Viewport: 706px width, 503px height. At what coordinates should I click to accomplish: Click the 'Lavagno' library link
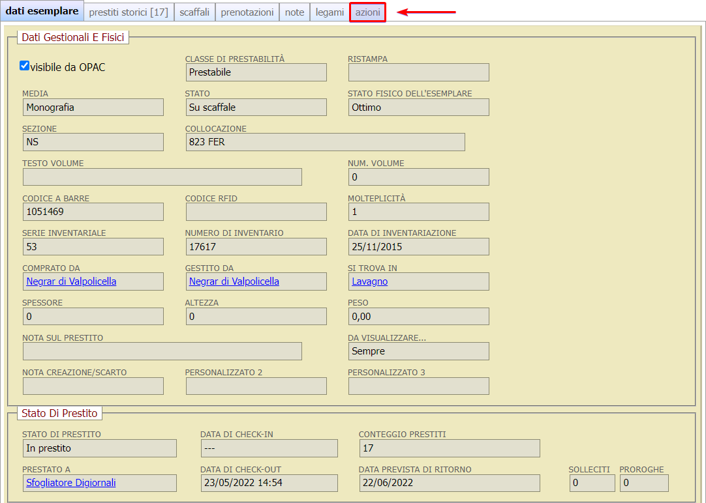[369, 281]
